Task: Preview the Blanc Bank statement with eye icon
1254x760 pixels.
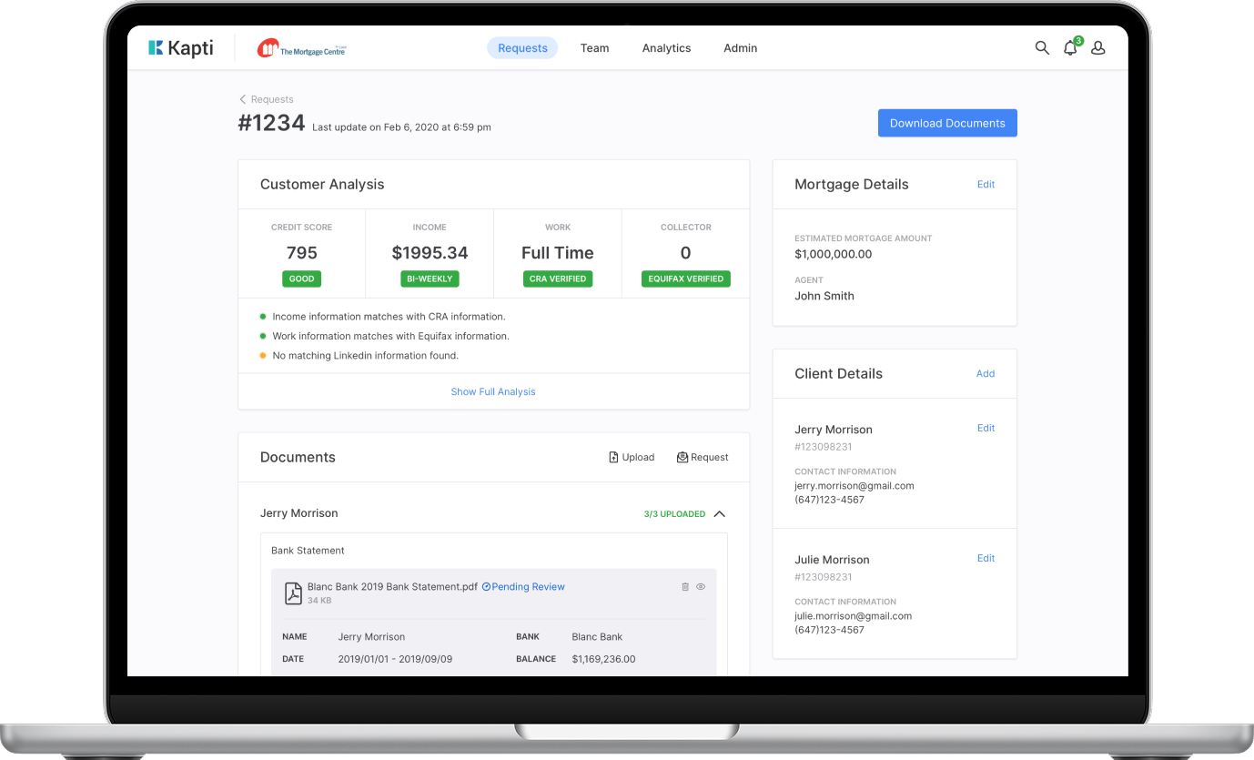Action: coord(701,587)
